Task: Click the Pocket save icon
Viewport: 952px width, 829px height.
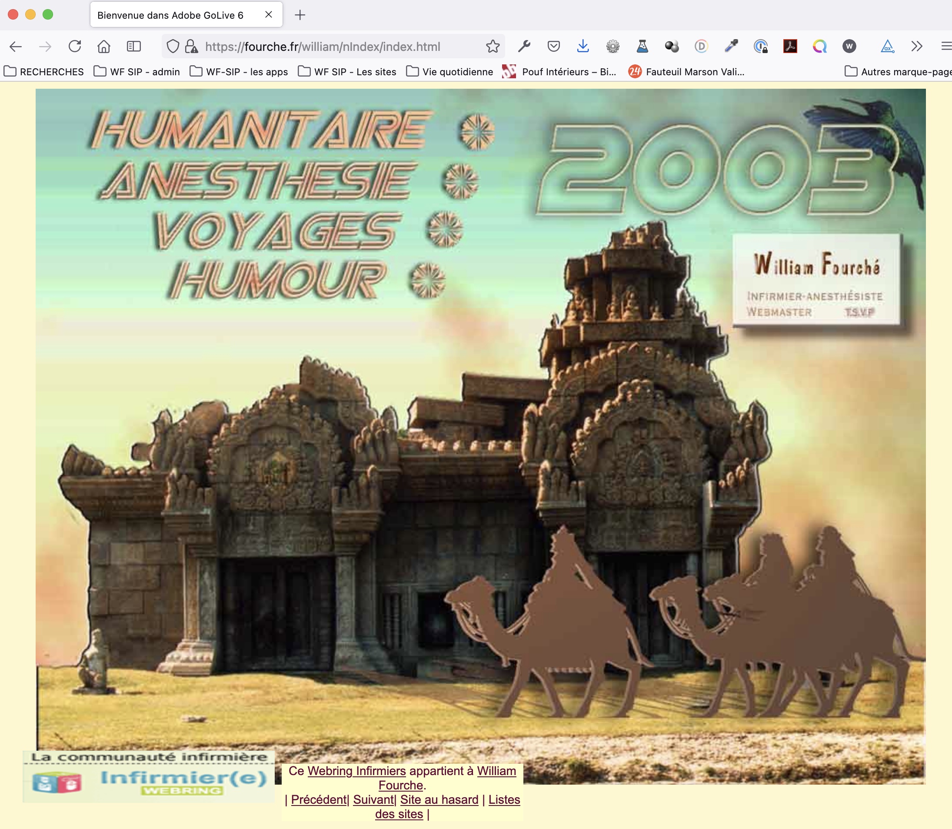Action: [x=553, y=46]
